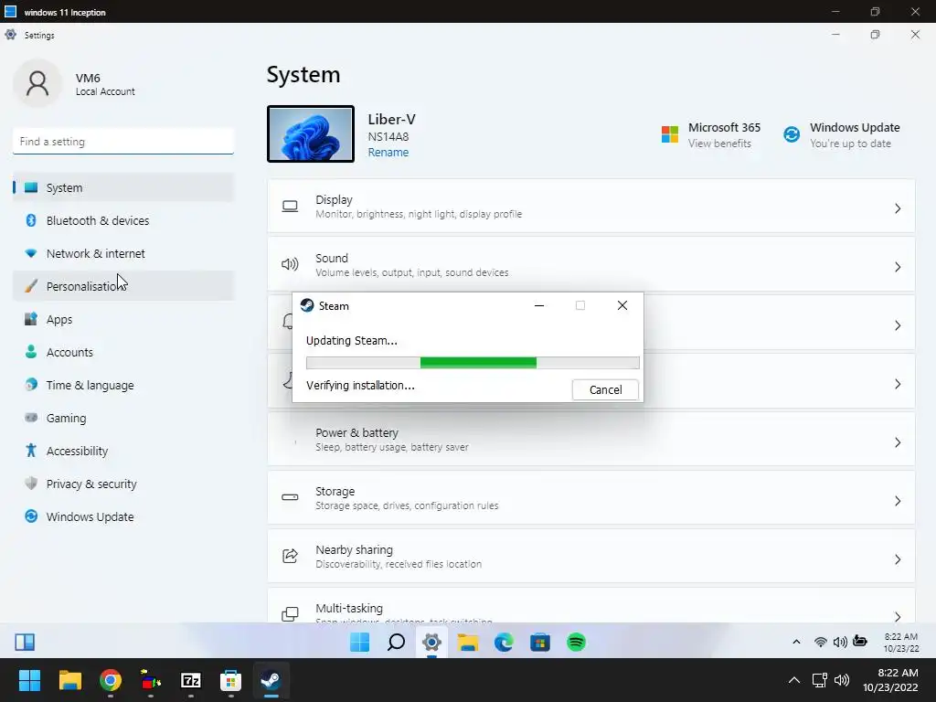Viewport: 936px width, 702px height.
Task: Click the Sound speaker icon
Action: point(290,264)
